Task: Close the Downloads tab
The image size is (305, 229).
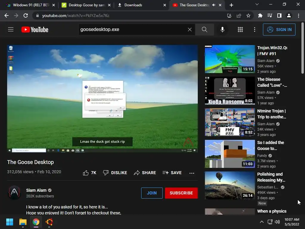Action: tap(165, 5)
